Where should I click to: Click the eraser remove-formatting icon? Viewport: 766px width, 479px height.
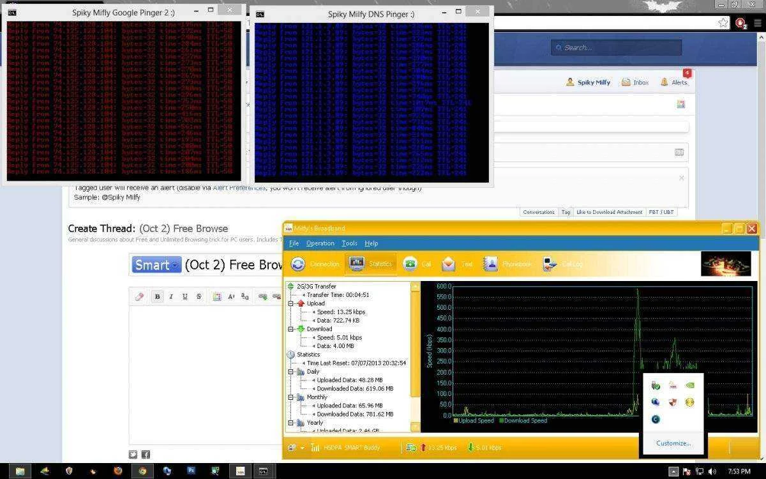pyautogui.click(x=140, y=296)
